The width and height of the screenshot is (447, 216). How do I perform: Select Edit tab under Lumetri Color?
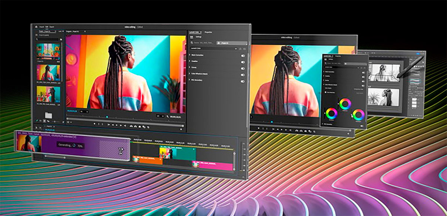(191, 37)
